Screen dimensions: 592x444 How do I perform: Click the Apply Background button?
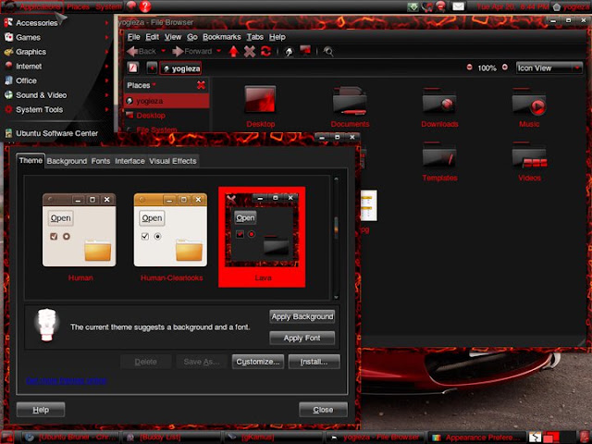[302, 316]
